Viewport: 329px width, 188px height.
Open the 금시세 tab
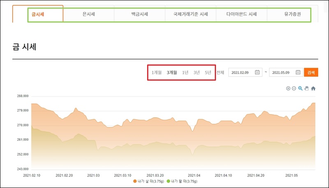[x=38, y=14]
